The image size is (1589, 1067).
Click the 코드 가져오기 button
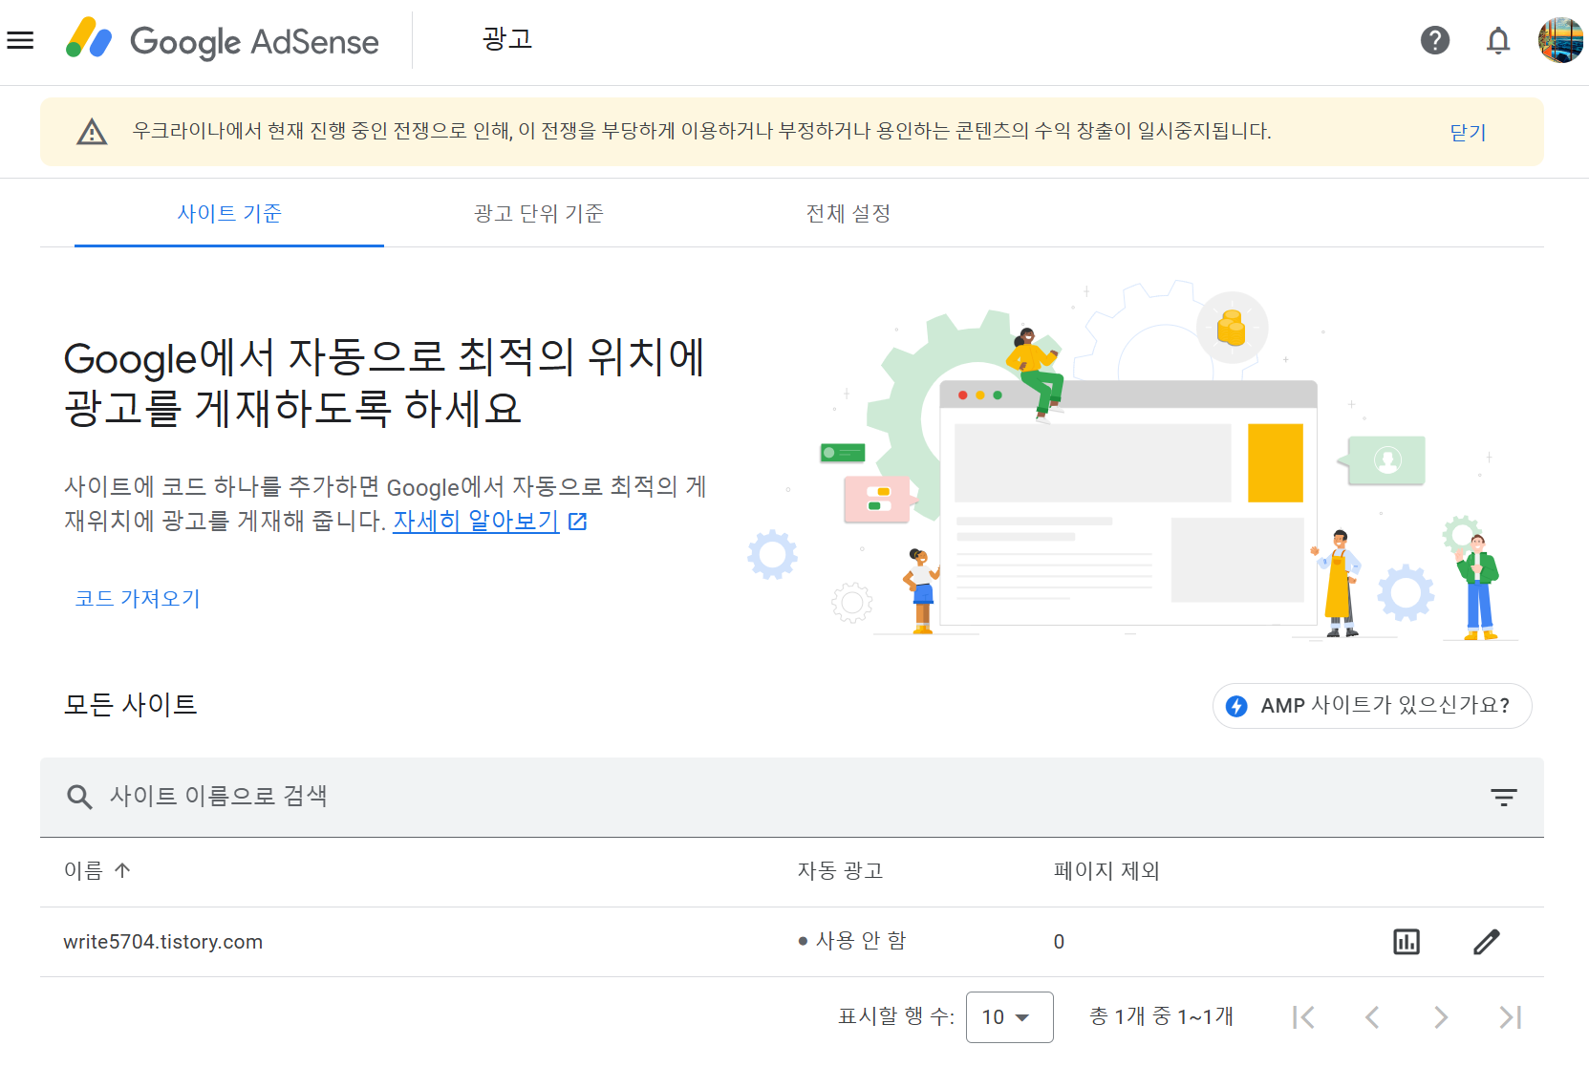(x=138, y=599)
